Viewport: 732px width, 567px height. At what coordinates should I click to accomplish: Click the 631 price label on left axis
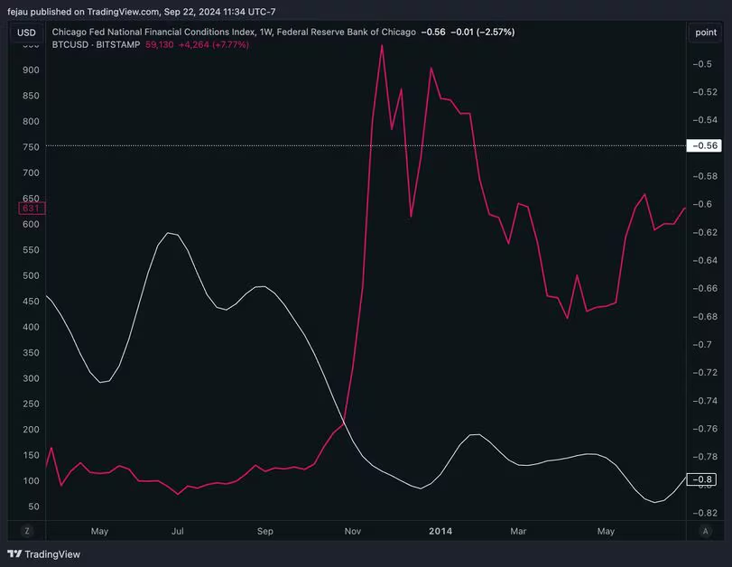tap(32, 209)
